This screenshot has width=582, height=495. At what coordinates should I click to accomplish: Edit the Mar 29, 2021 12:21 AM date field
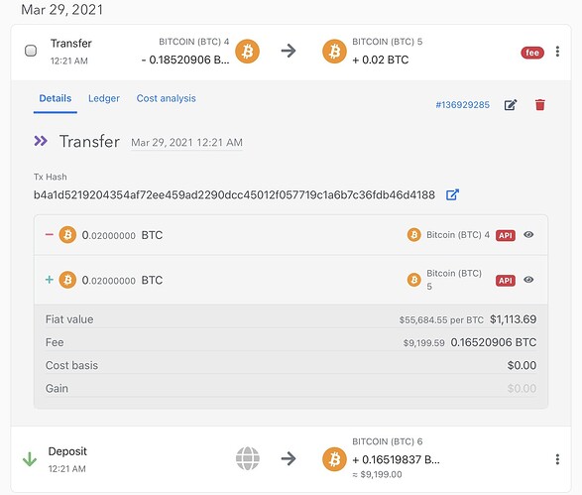(186, 143)
